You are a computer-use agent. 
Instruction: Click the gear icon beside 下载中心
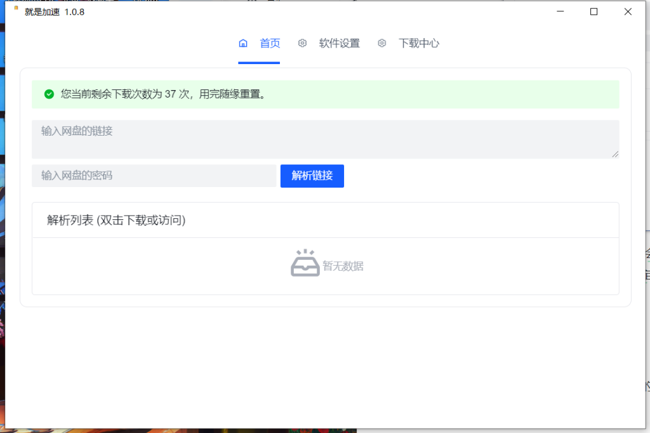click(381, 43)
